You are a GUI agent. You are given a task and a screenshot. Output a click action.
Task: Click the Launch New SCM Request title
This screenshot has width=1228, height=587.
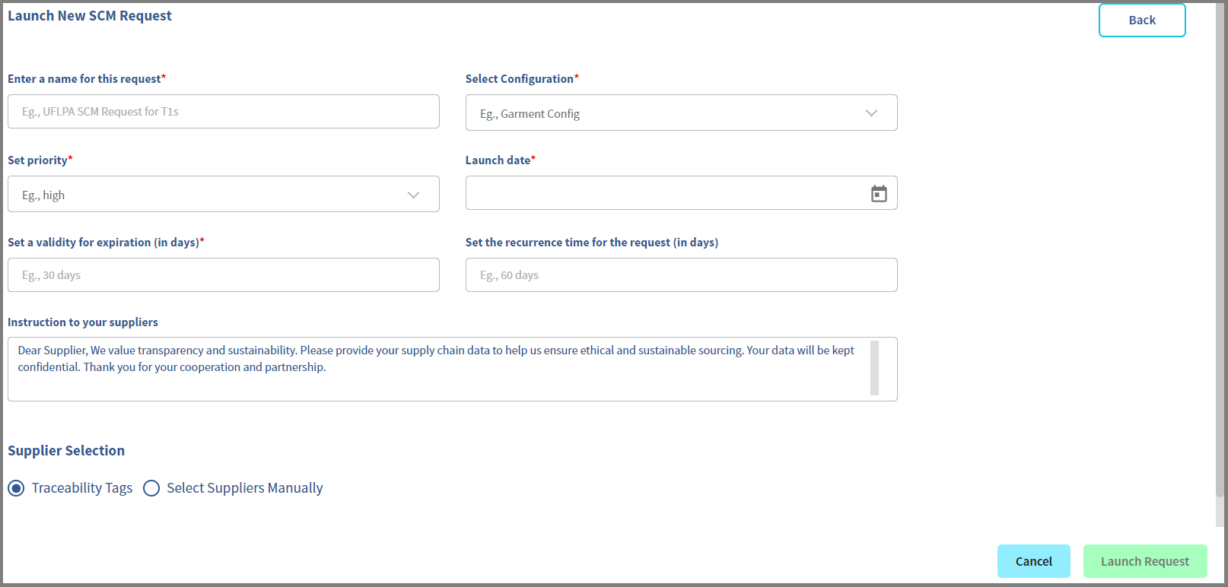90,16
